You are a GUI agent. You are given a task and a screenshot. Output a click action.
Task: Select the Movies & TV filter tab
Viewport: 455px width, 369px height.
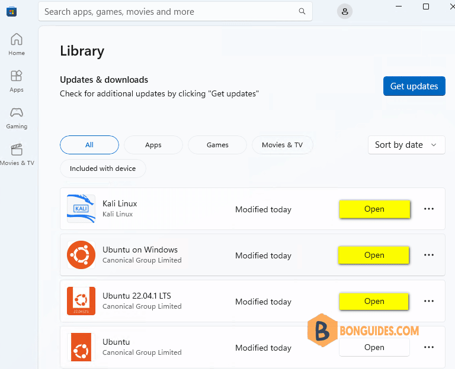(283, 145)
